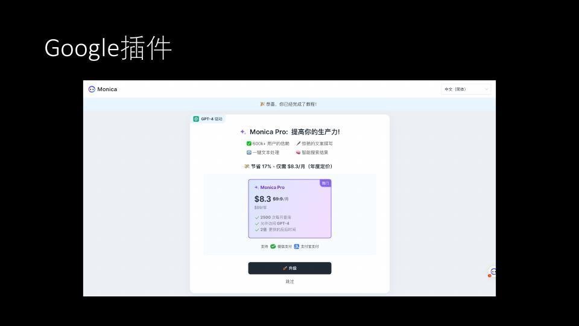Click the green check next to 600k+ users

[249, 144]
